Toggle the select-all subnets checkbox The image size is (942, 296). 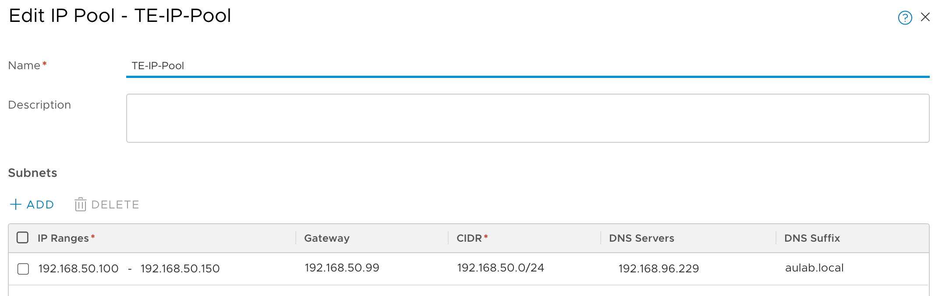point(22,238)
